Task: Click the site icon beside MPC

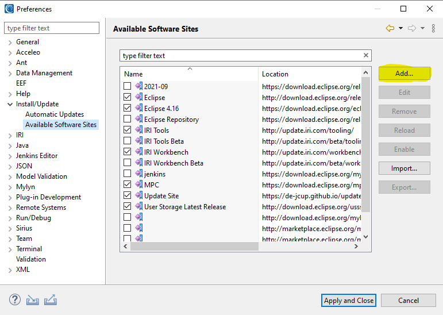Action: pos(138,185)
